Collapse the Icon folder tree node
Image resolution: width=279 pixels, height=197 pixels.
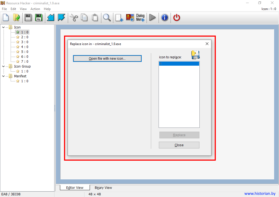pos(4,27)
